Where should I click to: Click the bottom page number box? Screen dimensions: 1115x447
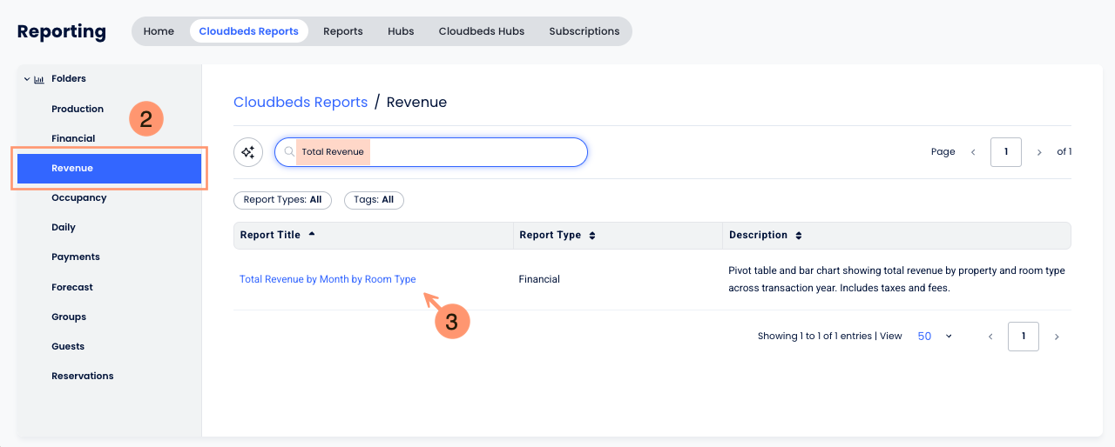(x=1024, y=337)
